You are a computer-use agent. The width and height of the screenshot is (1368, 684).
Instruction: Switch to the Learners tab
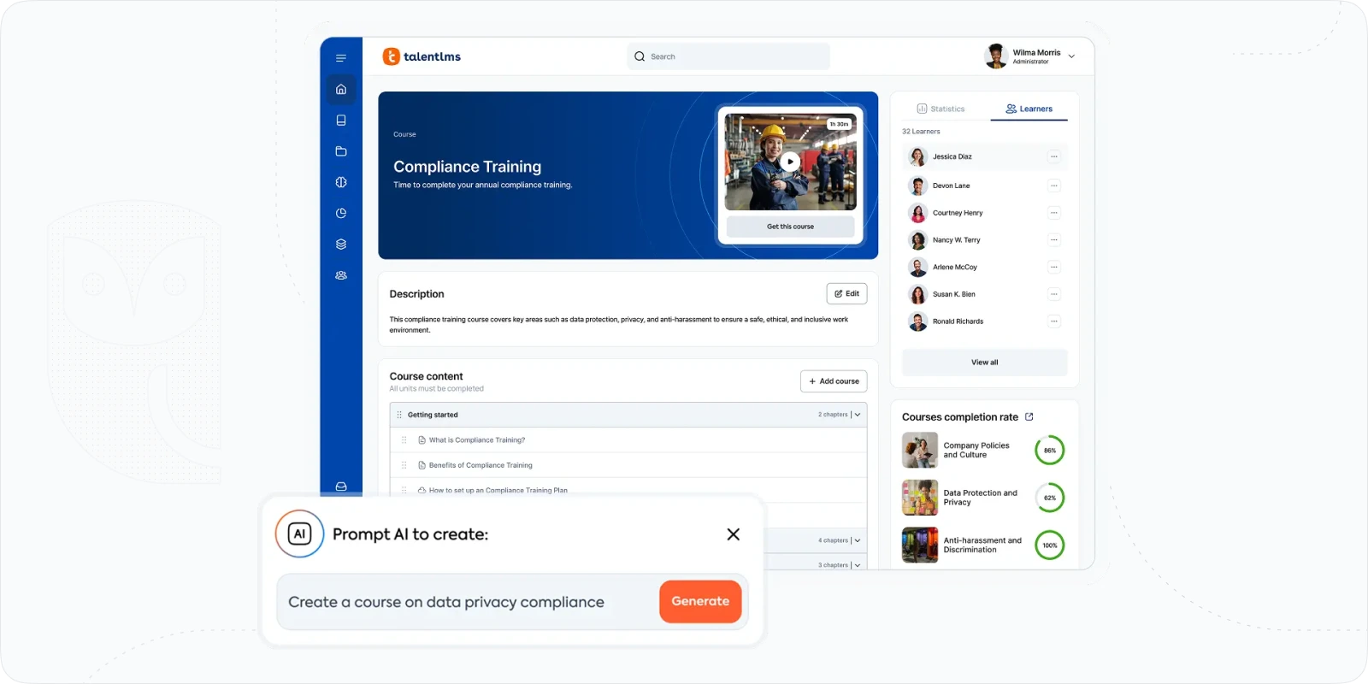click(1029, 109)
